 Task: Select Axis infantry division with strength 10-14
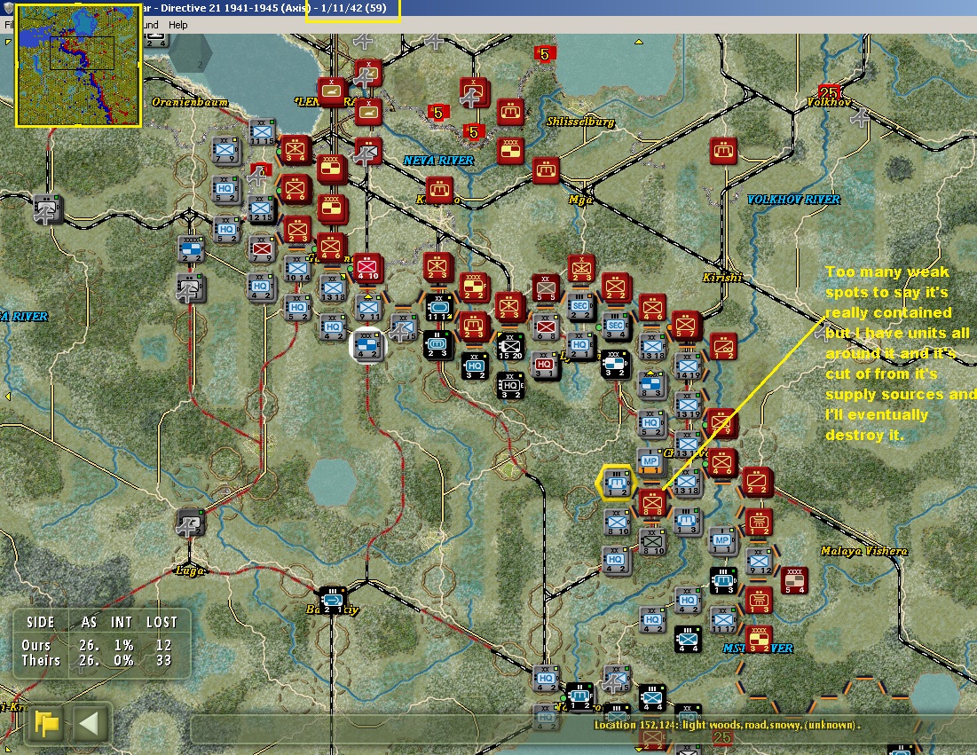tap(297, 269)
